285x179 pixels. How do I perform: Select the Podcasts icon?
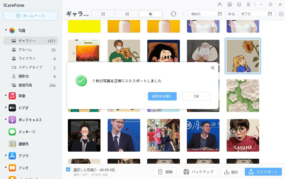[12, 120]
